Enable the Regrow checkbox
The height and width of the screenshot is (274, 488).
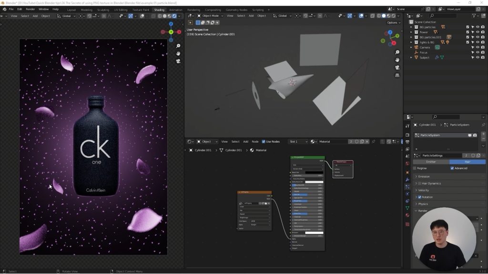tap(415, 168)
